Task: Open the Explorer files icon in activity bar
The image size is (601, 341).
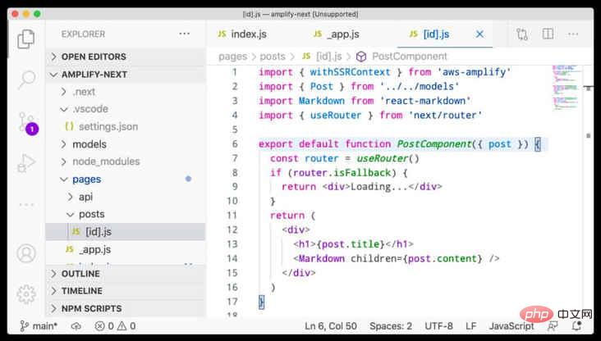Action: [x=26, y=39]
